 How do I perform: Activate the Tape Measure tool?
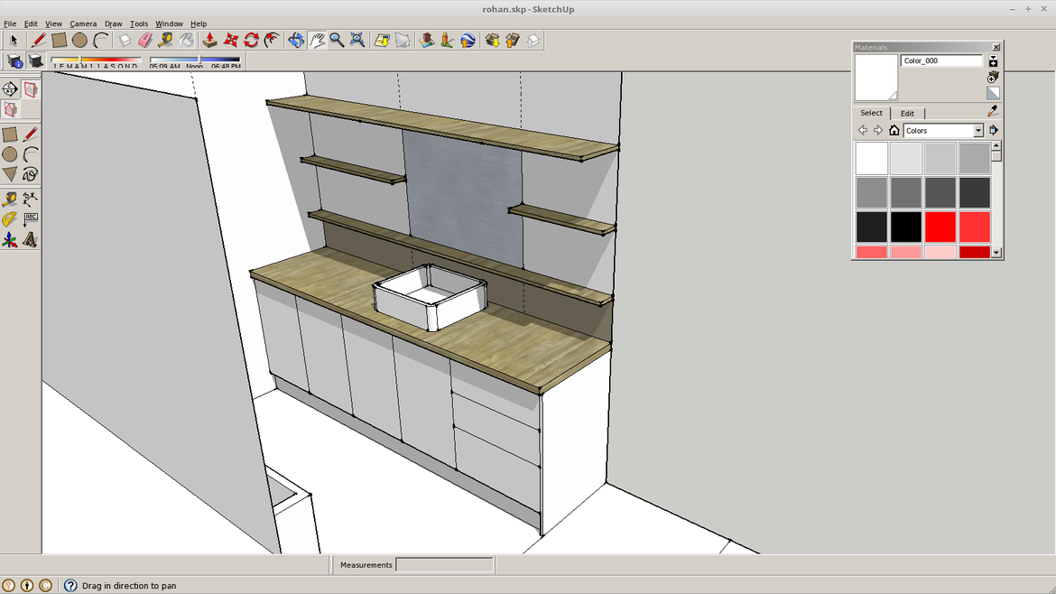pos(165,40)
